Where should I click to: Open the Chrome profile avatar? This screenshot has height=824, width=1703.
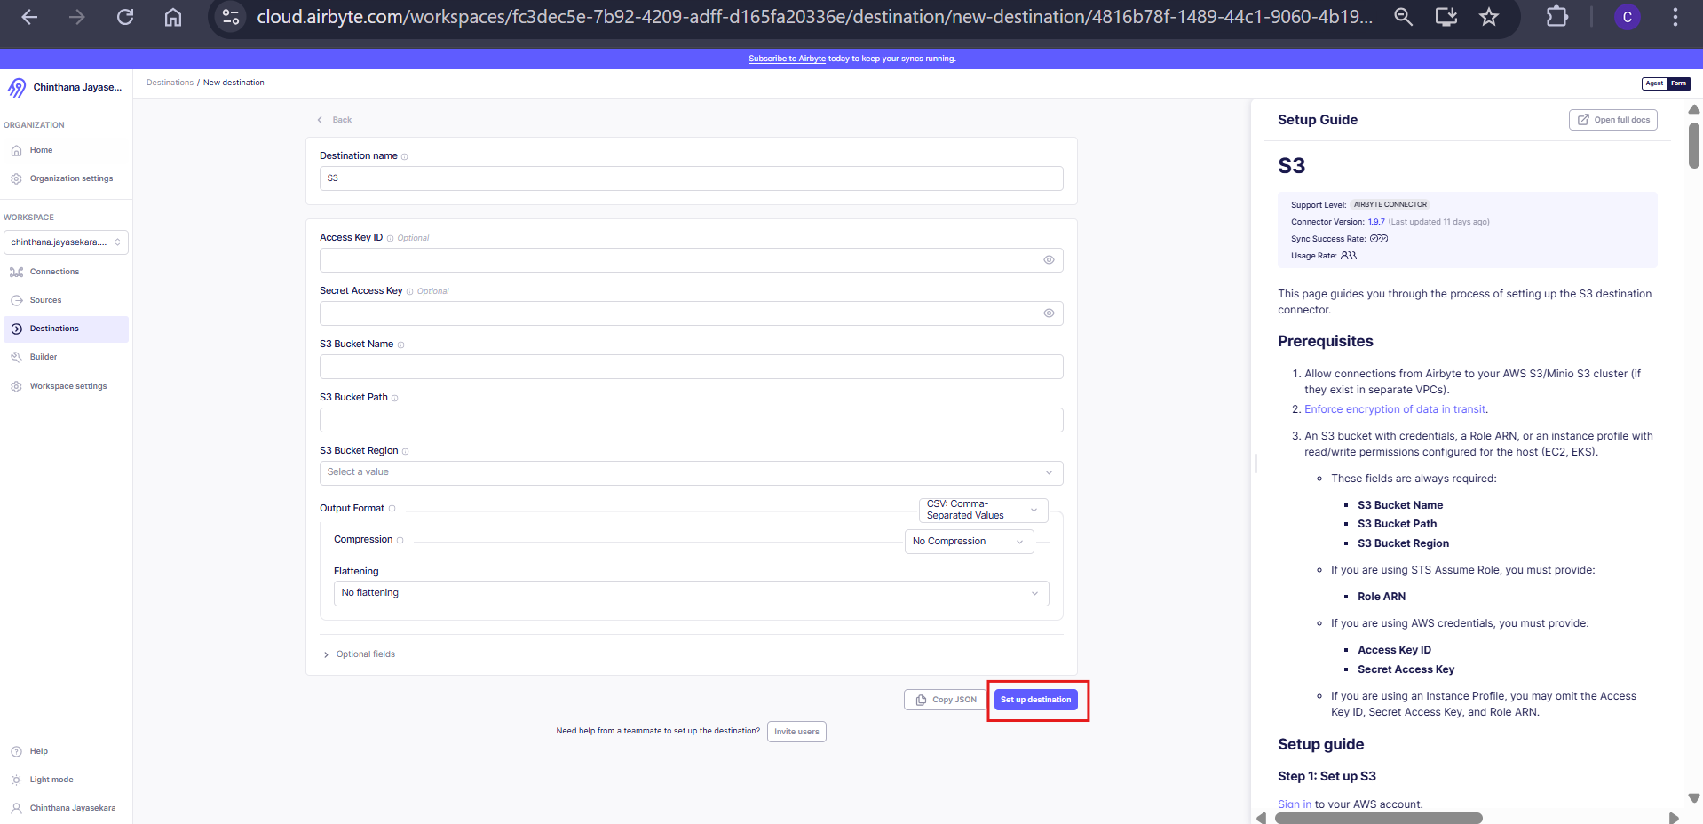point(1627,17)
